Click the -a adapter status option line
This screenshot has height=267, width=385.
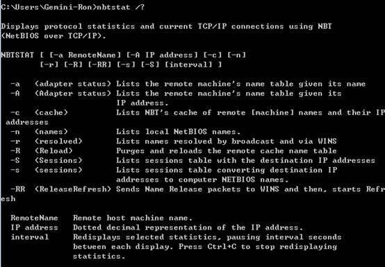(188, 84)
